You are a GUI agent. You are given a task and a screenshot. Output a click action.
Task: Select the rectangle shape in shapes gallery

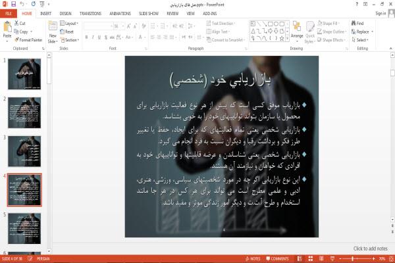point(271,24)
